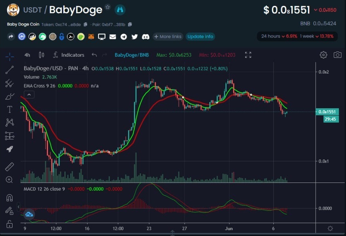This screenshot has width=346, height=236.
Task: Select the XABCD pattern tool
Action: 9,122
